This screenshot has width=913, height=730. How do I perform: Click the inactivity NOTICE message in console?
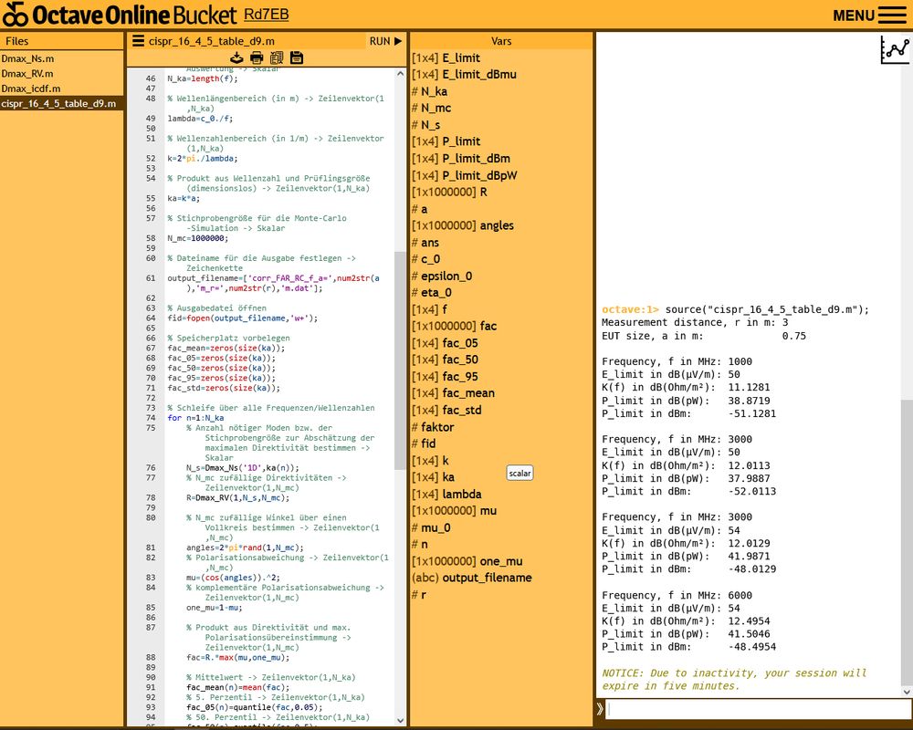click(x=734, y=679)
